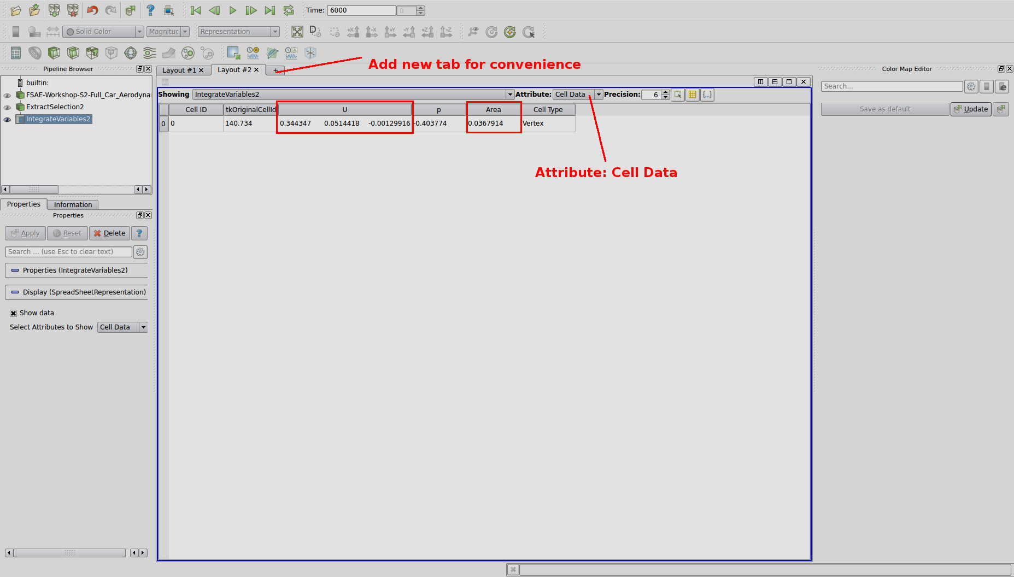Click the Save as default button
Viewport: 1014px width, 577px height.
[885, 109]
